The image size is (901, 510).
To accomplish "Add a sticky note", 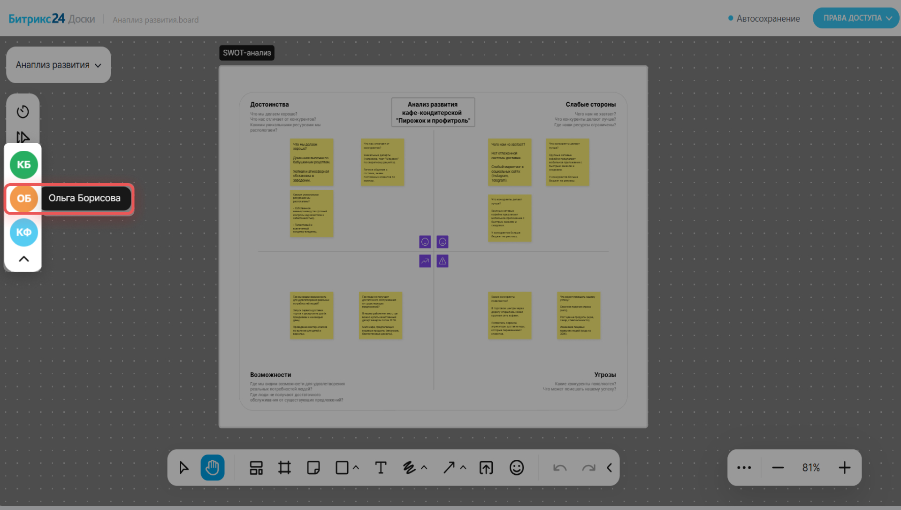I will (313, 468).
